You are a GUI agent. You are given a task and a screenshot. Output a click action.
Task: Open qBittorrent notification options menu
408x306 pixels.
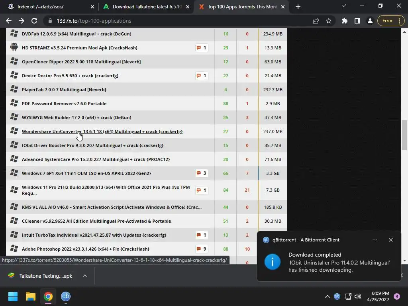375,240
